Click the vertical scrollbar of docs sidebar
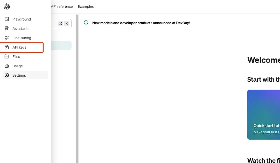The image size is (280, 163). 77,89
